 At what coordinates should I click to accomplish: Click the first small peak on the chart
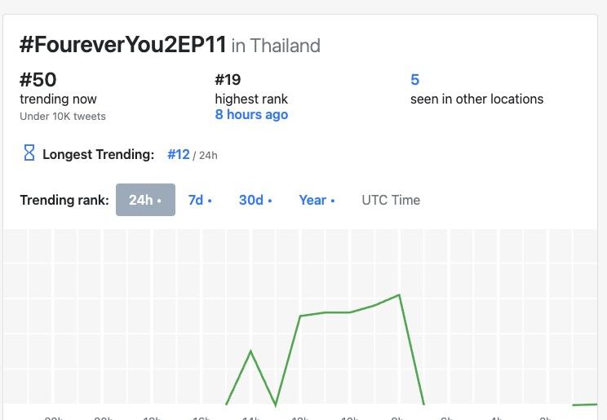pos(250,351)
